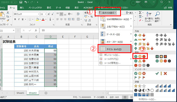Toggle center horizontal alignment
Screen dimensions: 177x102
coord(61,19)
